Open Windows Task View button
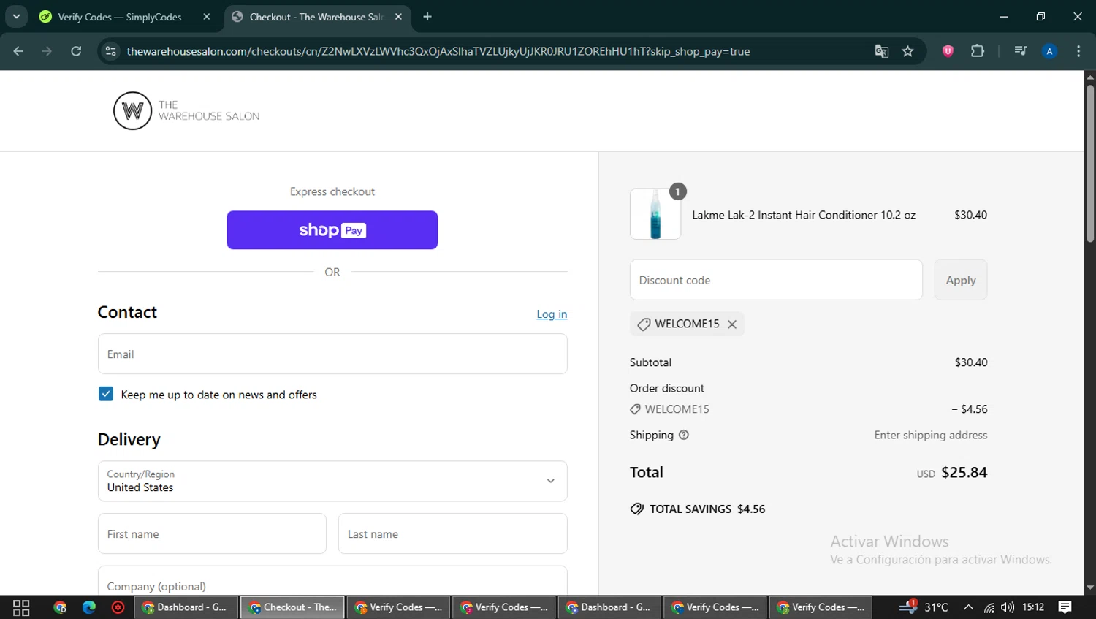 coord(21,607)
